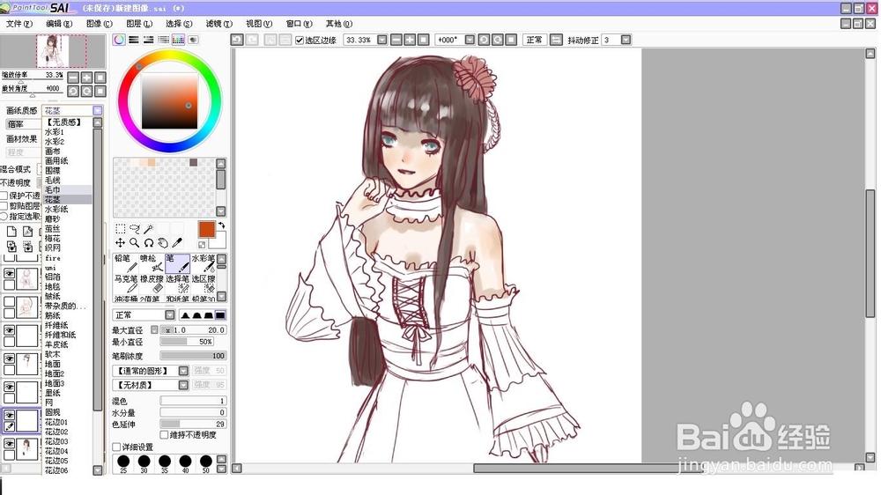Open the 滤镜(T) menu
The width and height of the screenshot is (881, 495).
tap(219, 24)
